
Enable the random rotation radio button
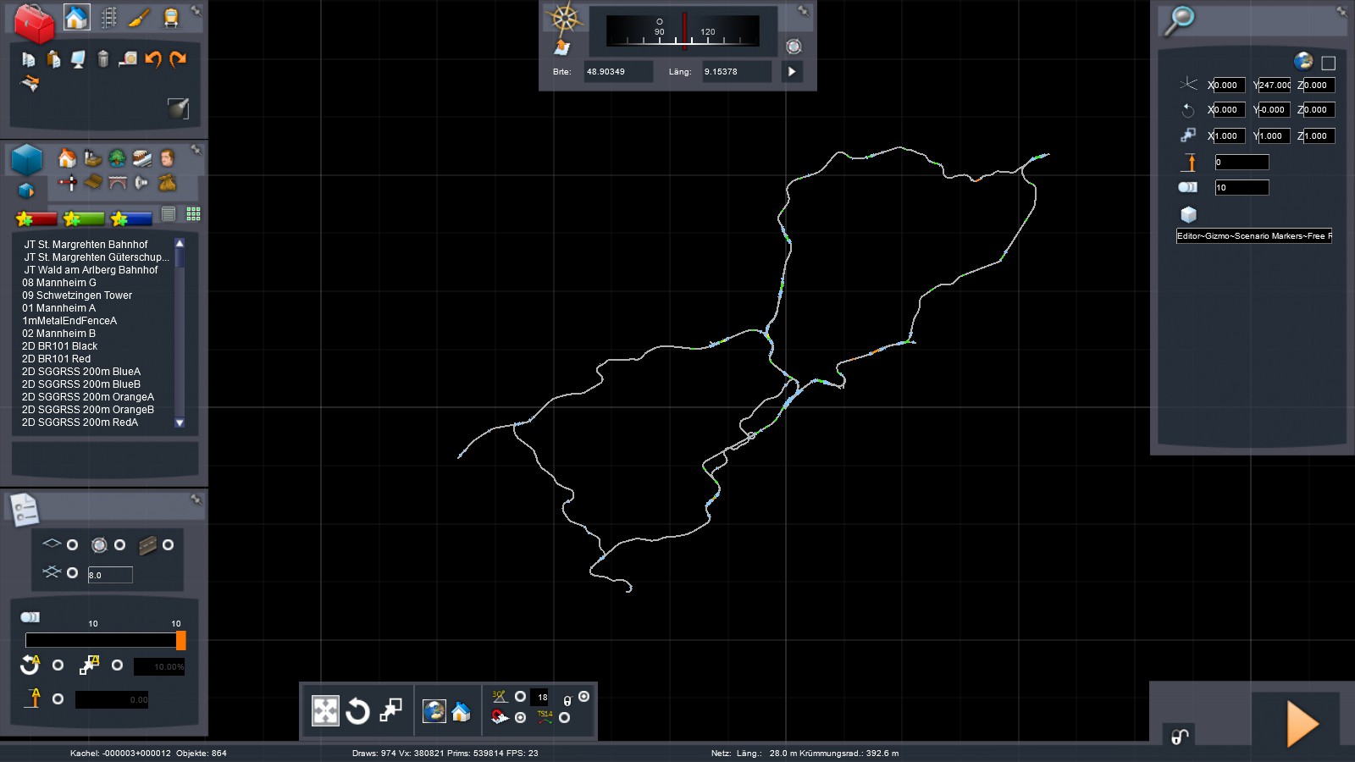point(58,665)
